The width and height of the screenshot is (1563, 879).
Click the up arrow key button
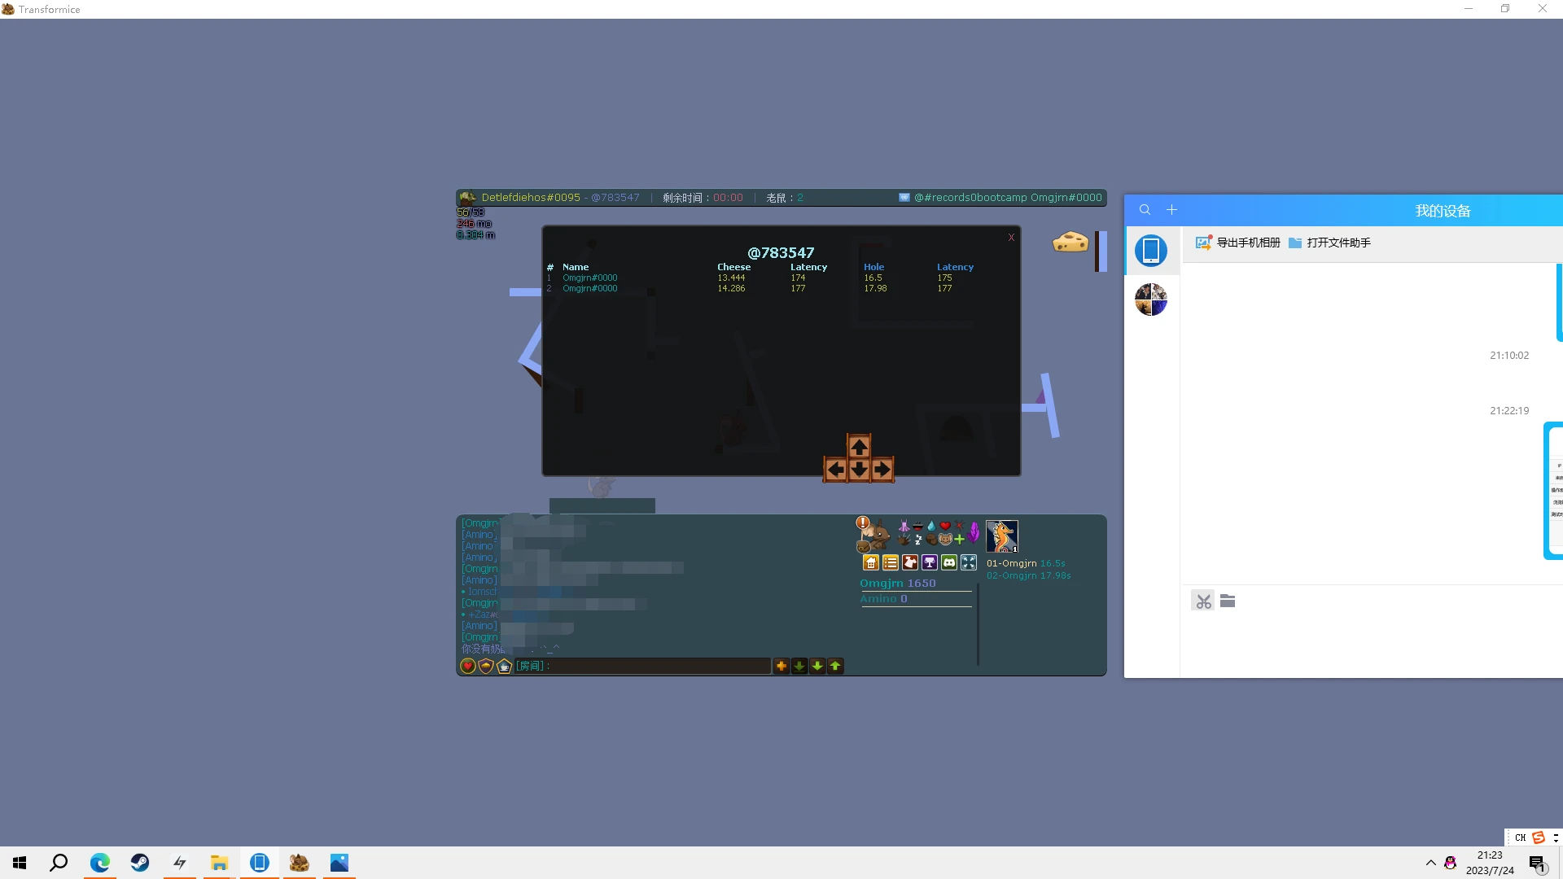pos(859,446)
